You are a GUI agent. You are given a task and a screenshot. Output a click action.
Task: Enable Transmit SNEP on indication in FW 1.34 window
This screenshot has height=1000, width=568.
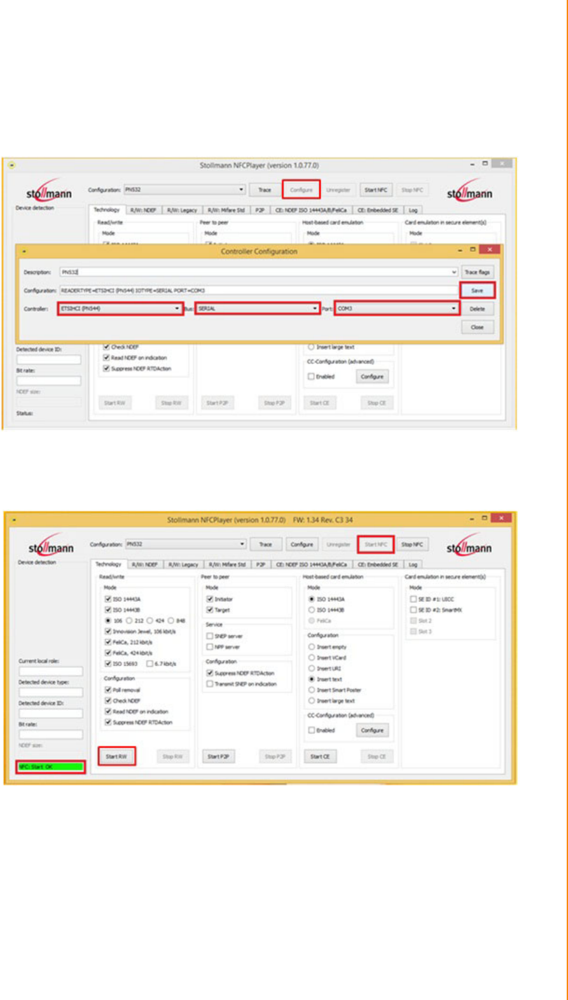(x=210, y=684)
